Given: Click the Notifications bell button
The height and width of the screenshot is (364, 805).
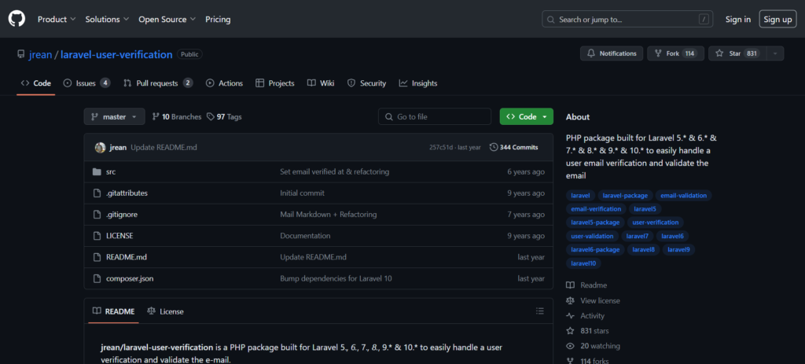Looking at the screenshot, I should 611,53.
